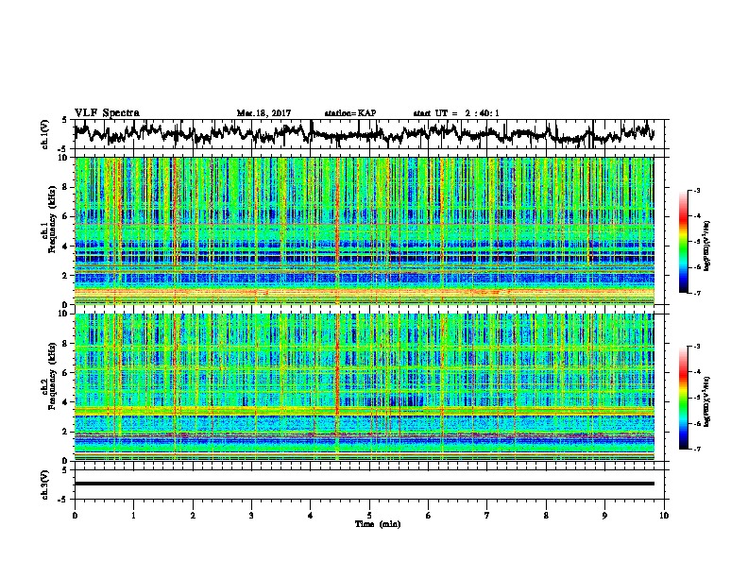Screen dimensions: 748x578
Task: Click time axis tick label "6"
Action: tap(429, 516)
